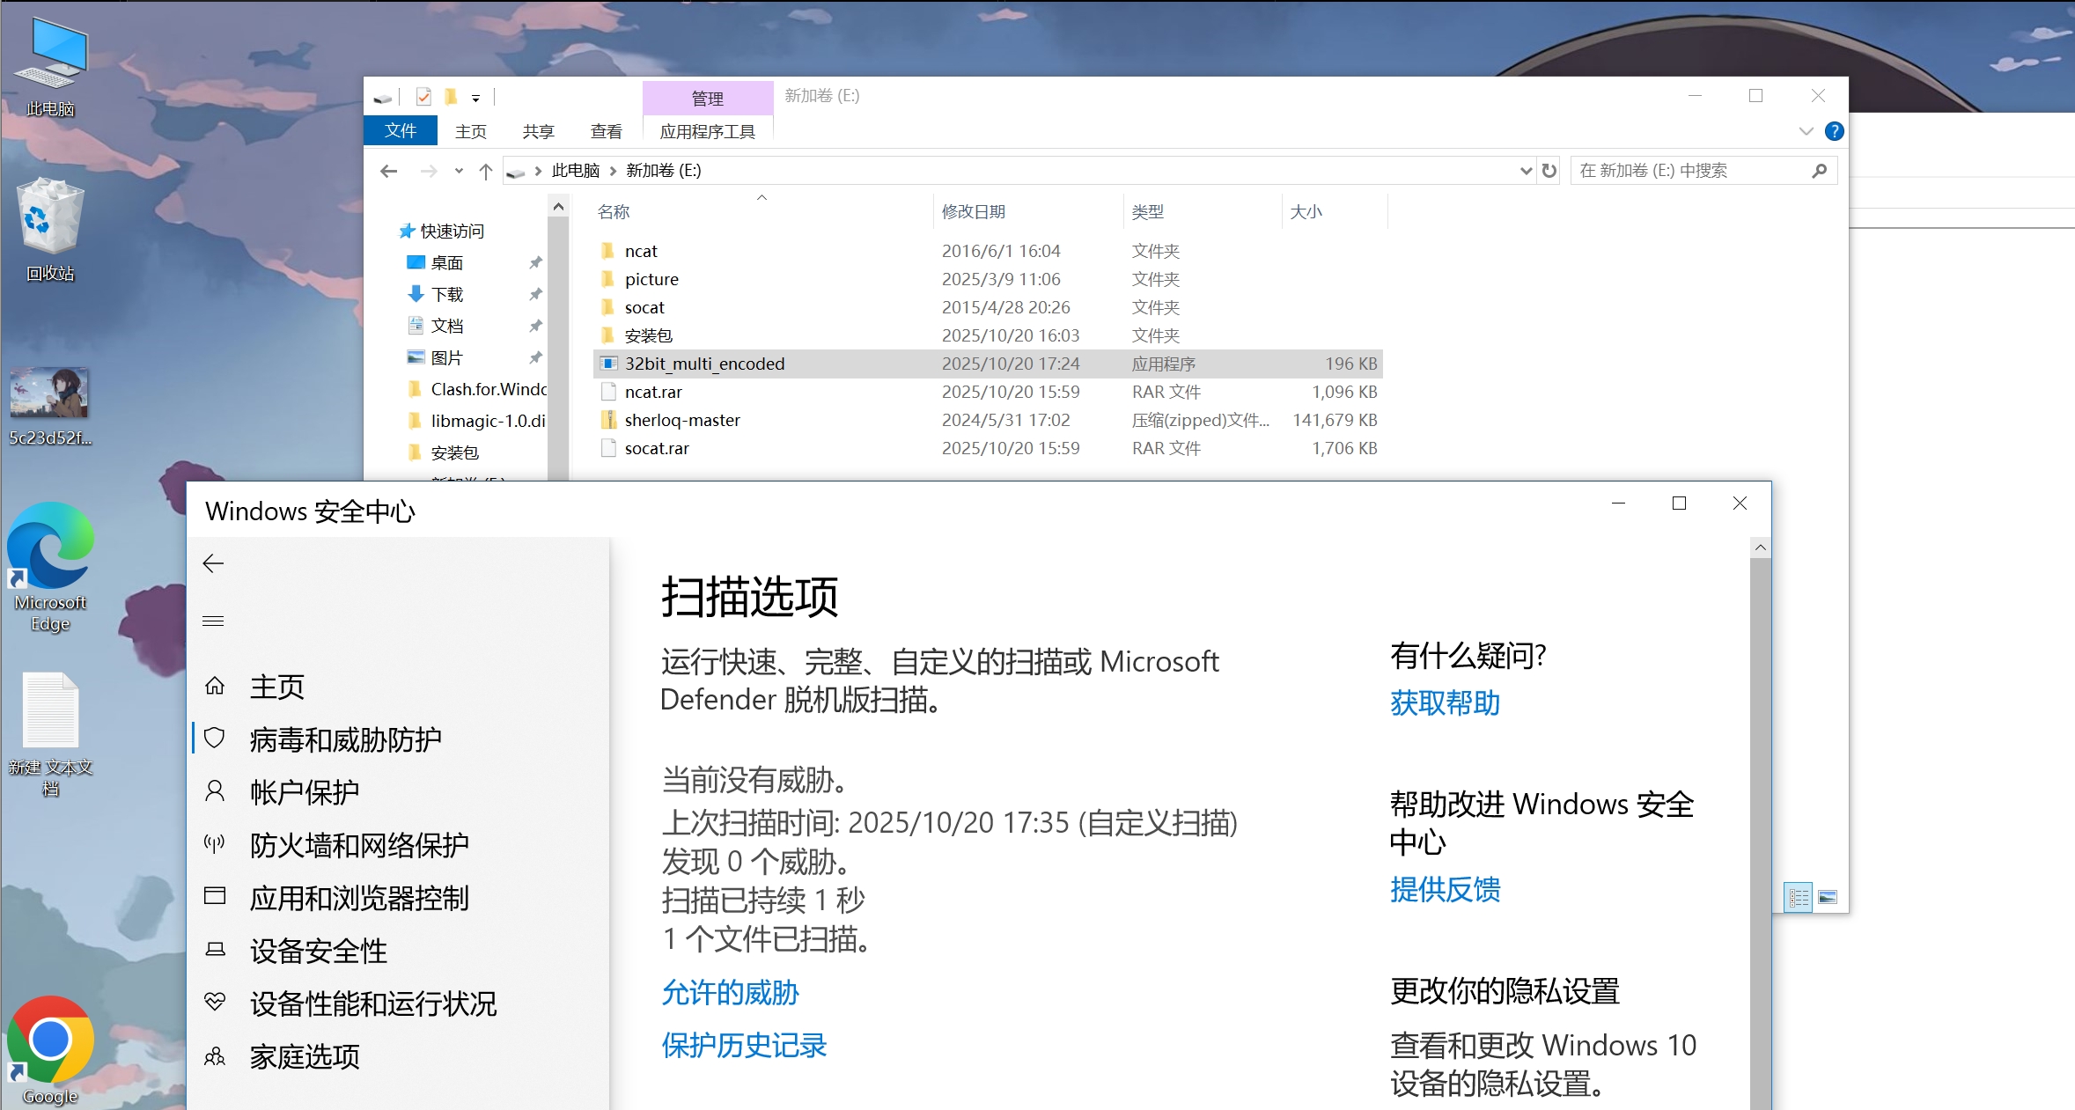Open the Application Tools tab

tap(707, 131)
